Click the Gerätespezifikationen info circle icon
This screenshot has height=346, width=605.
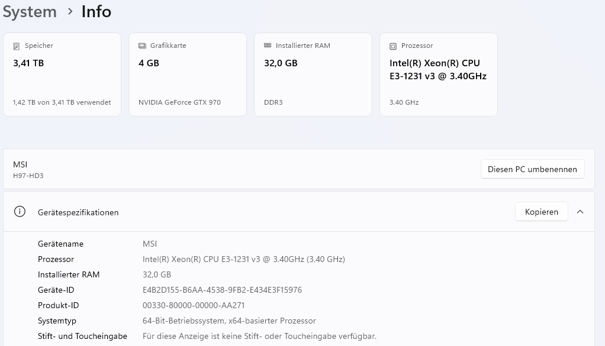coord(20,212)
